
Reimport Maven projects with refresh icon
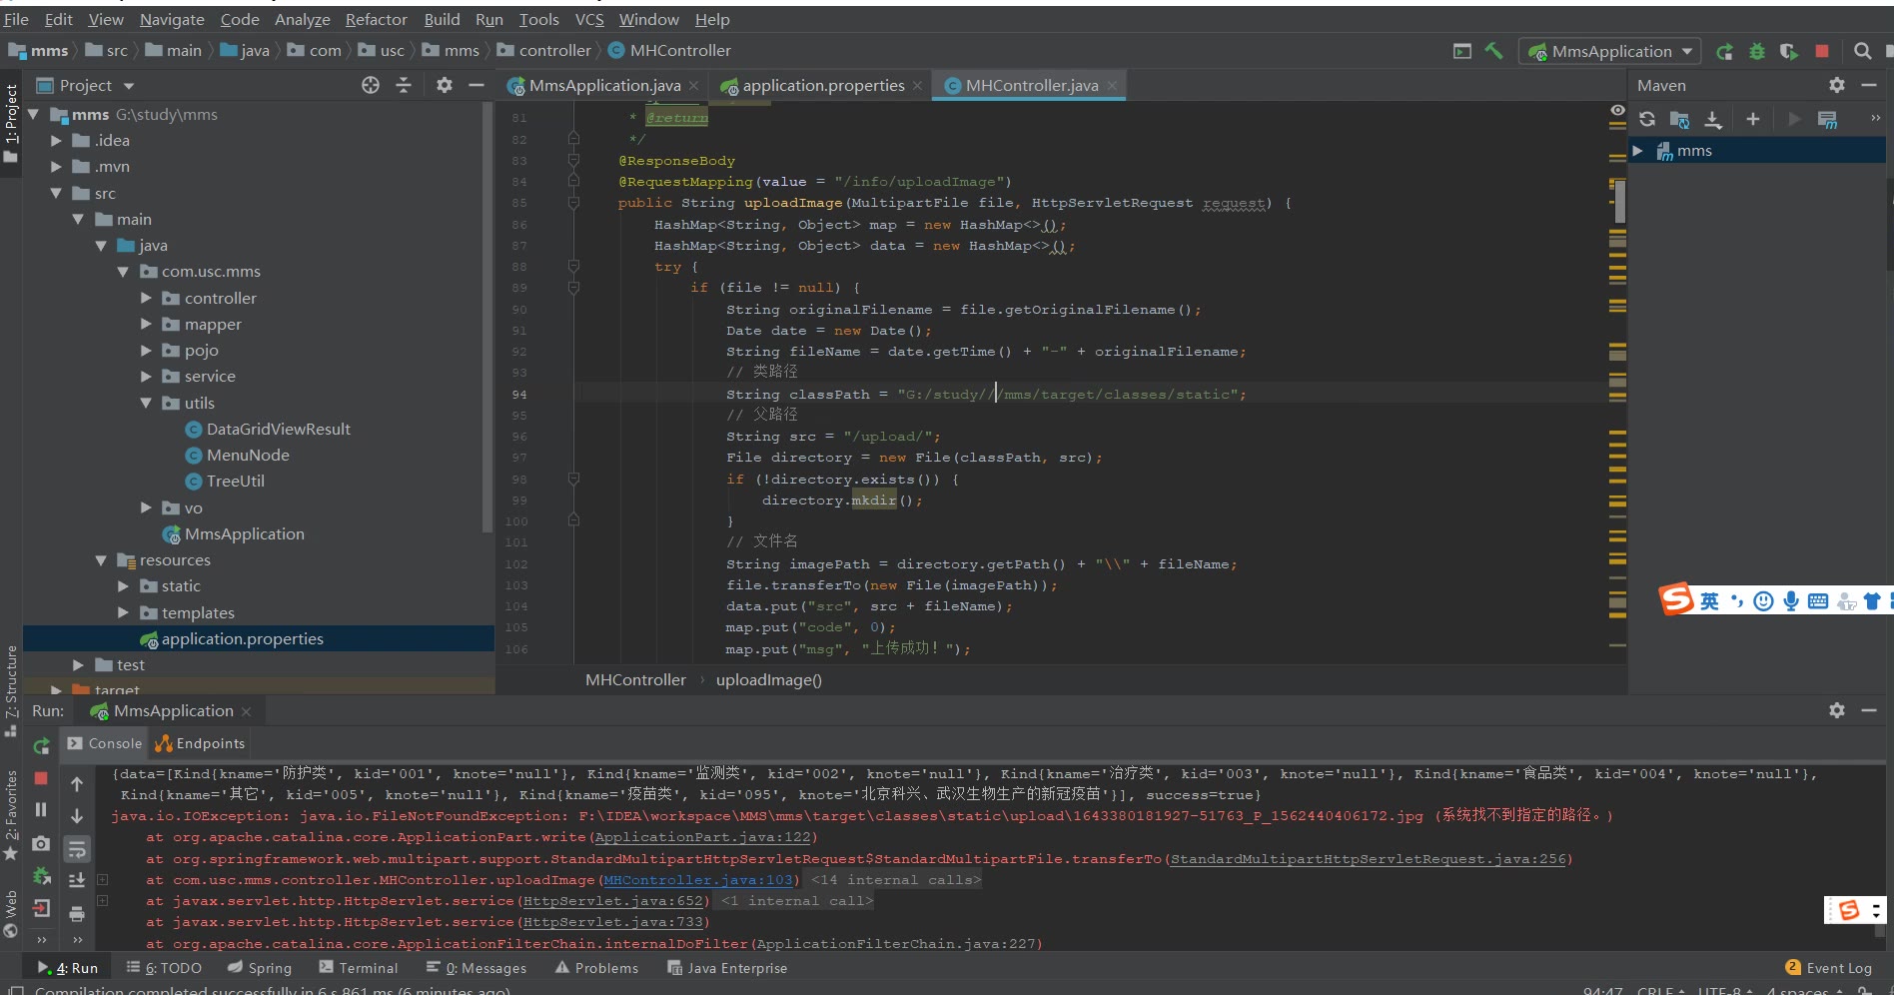(x=1647, y=120)
